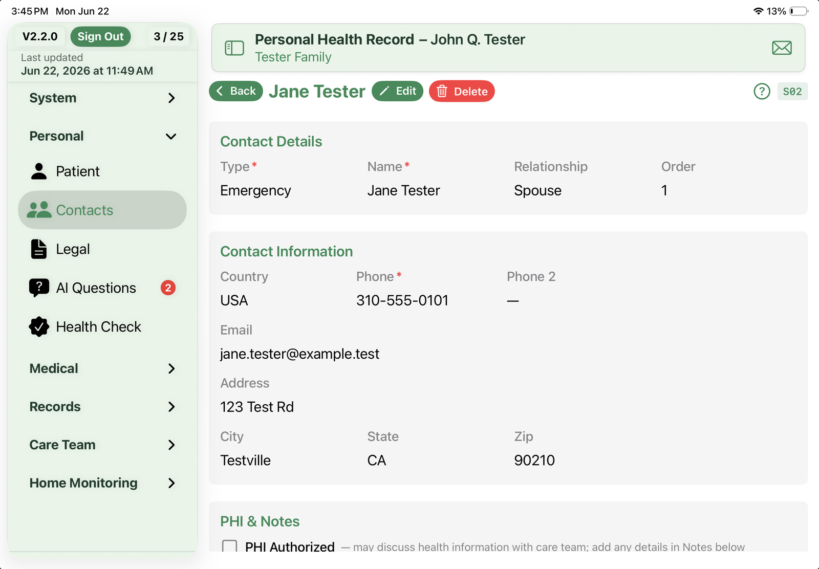
Task: Select the phone number 310-555-0101
Action: pyautogui.click(x=402, y=300)
